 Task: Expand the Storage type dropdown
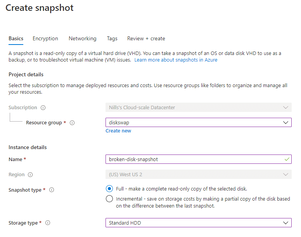[x=198, y=223]
